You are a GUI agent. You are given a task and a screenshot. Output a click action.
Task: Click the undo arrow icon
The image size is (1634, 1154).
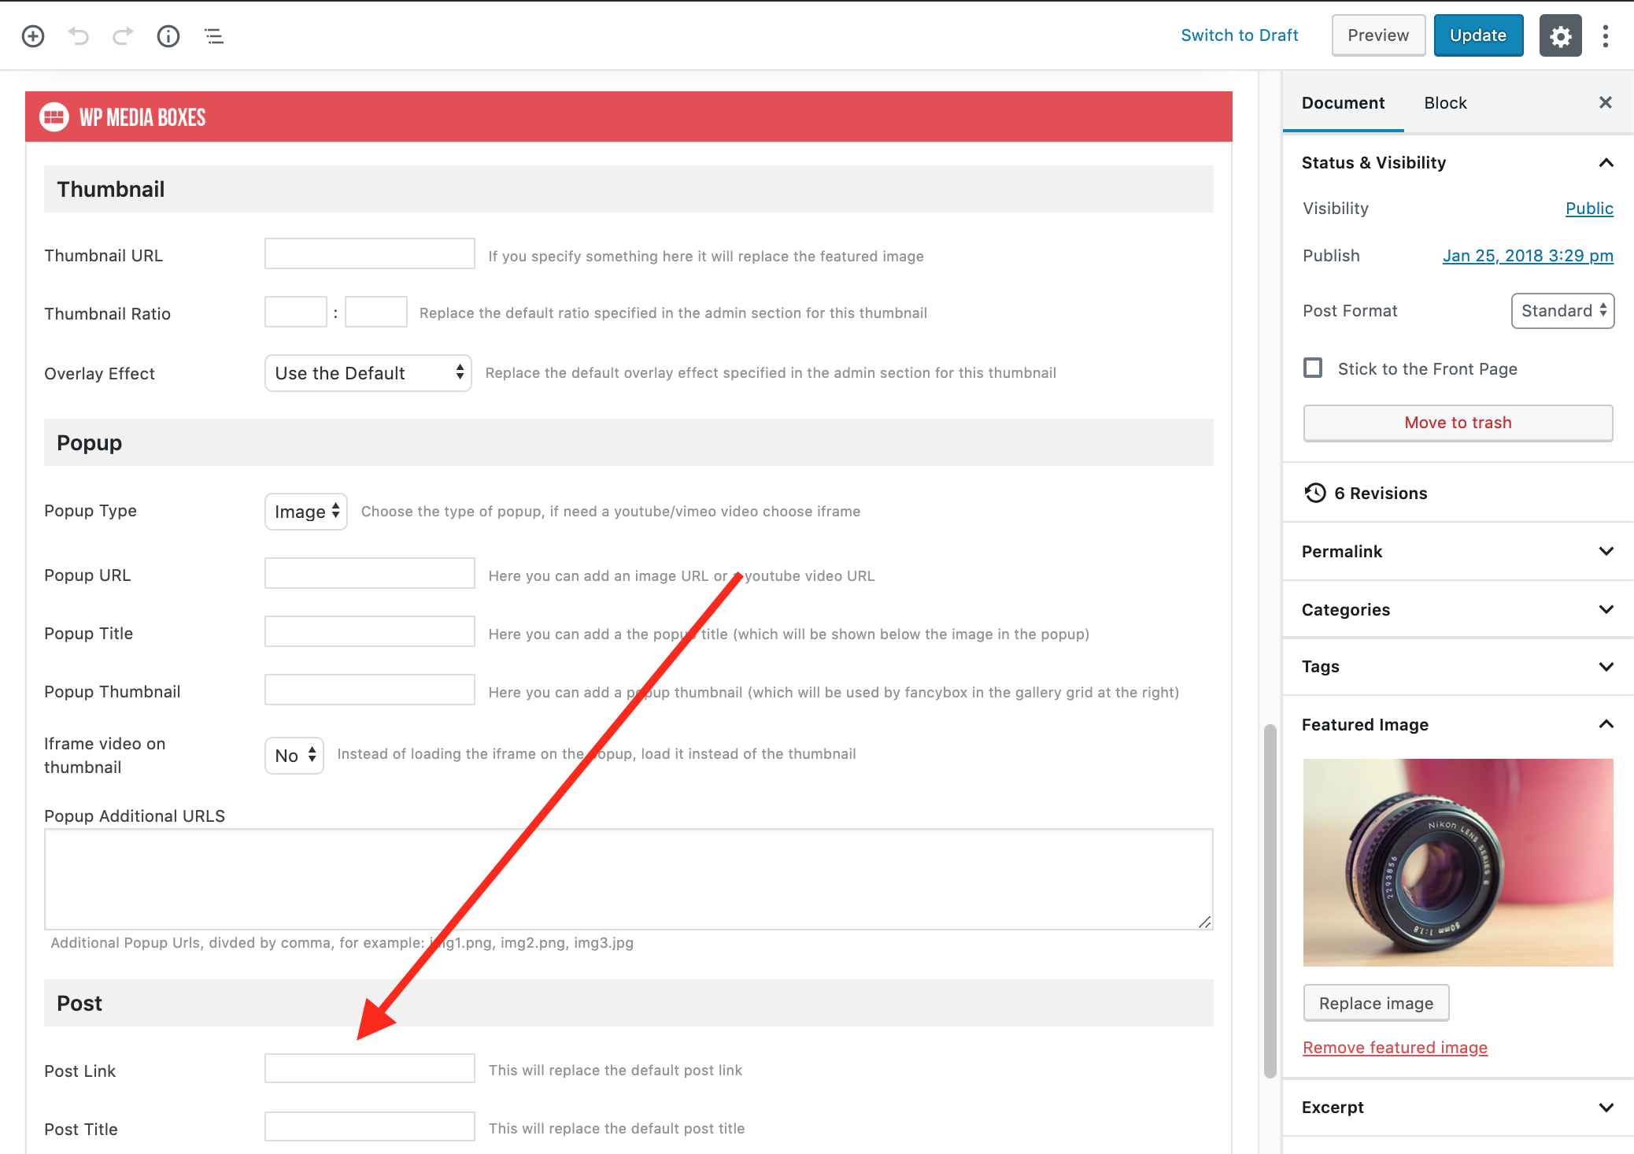(78, 36)
